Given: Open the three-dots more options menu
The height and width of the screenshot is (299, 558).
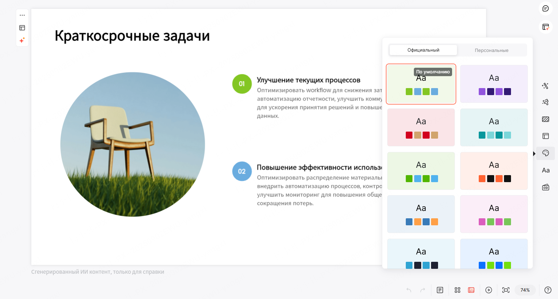Looking at the screenshot, I should [x=22, y=15].
